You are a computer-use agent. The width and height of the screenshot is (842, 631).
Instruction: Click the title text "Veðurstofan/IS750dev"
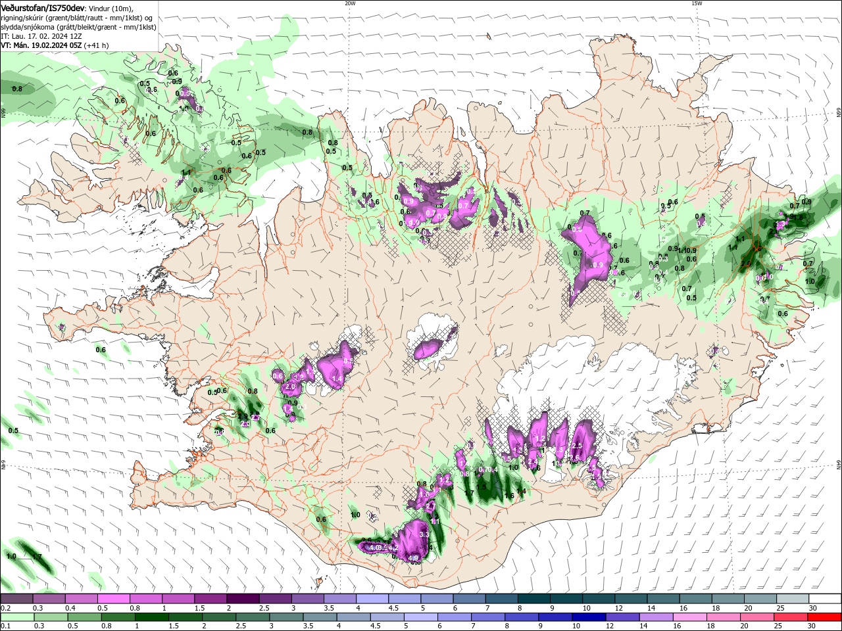(x=42, y=7)
